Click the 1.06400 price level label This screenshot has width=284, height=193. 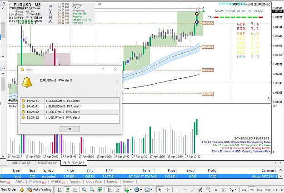[x=208, y=47]
